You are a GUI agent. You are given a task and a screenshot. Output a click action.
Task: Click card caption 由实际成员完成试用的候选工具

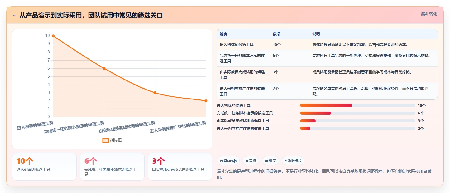pyautogui.click(x=178, y=169)
